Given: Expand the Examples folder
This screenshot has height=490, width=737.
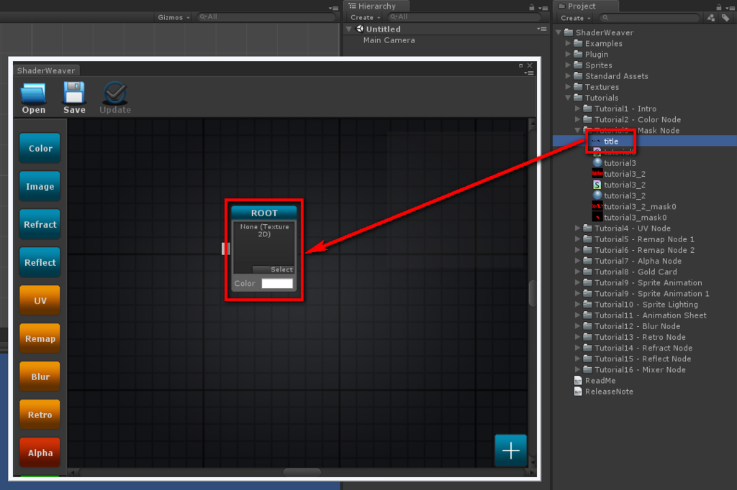Looking at the screenshot, I should click(x=568, y=43).
